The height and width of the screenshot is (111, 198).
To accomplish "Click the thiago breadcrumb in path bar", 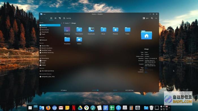I will 74,23.
